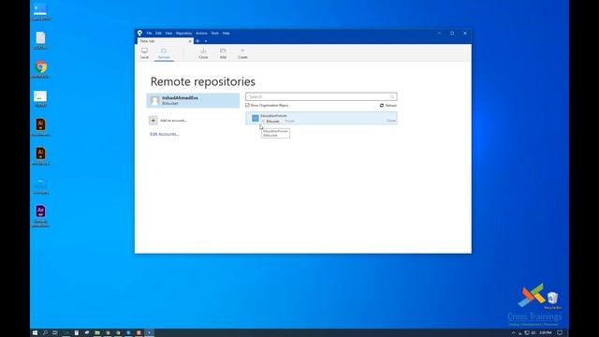The image size is (599, 337).
Task: Close the New tab tab
Action: pyautogui.click(x=190, y=41)
